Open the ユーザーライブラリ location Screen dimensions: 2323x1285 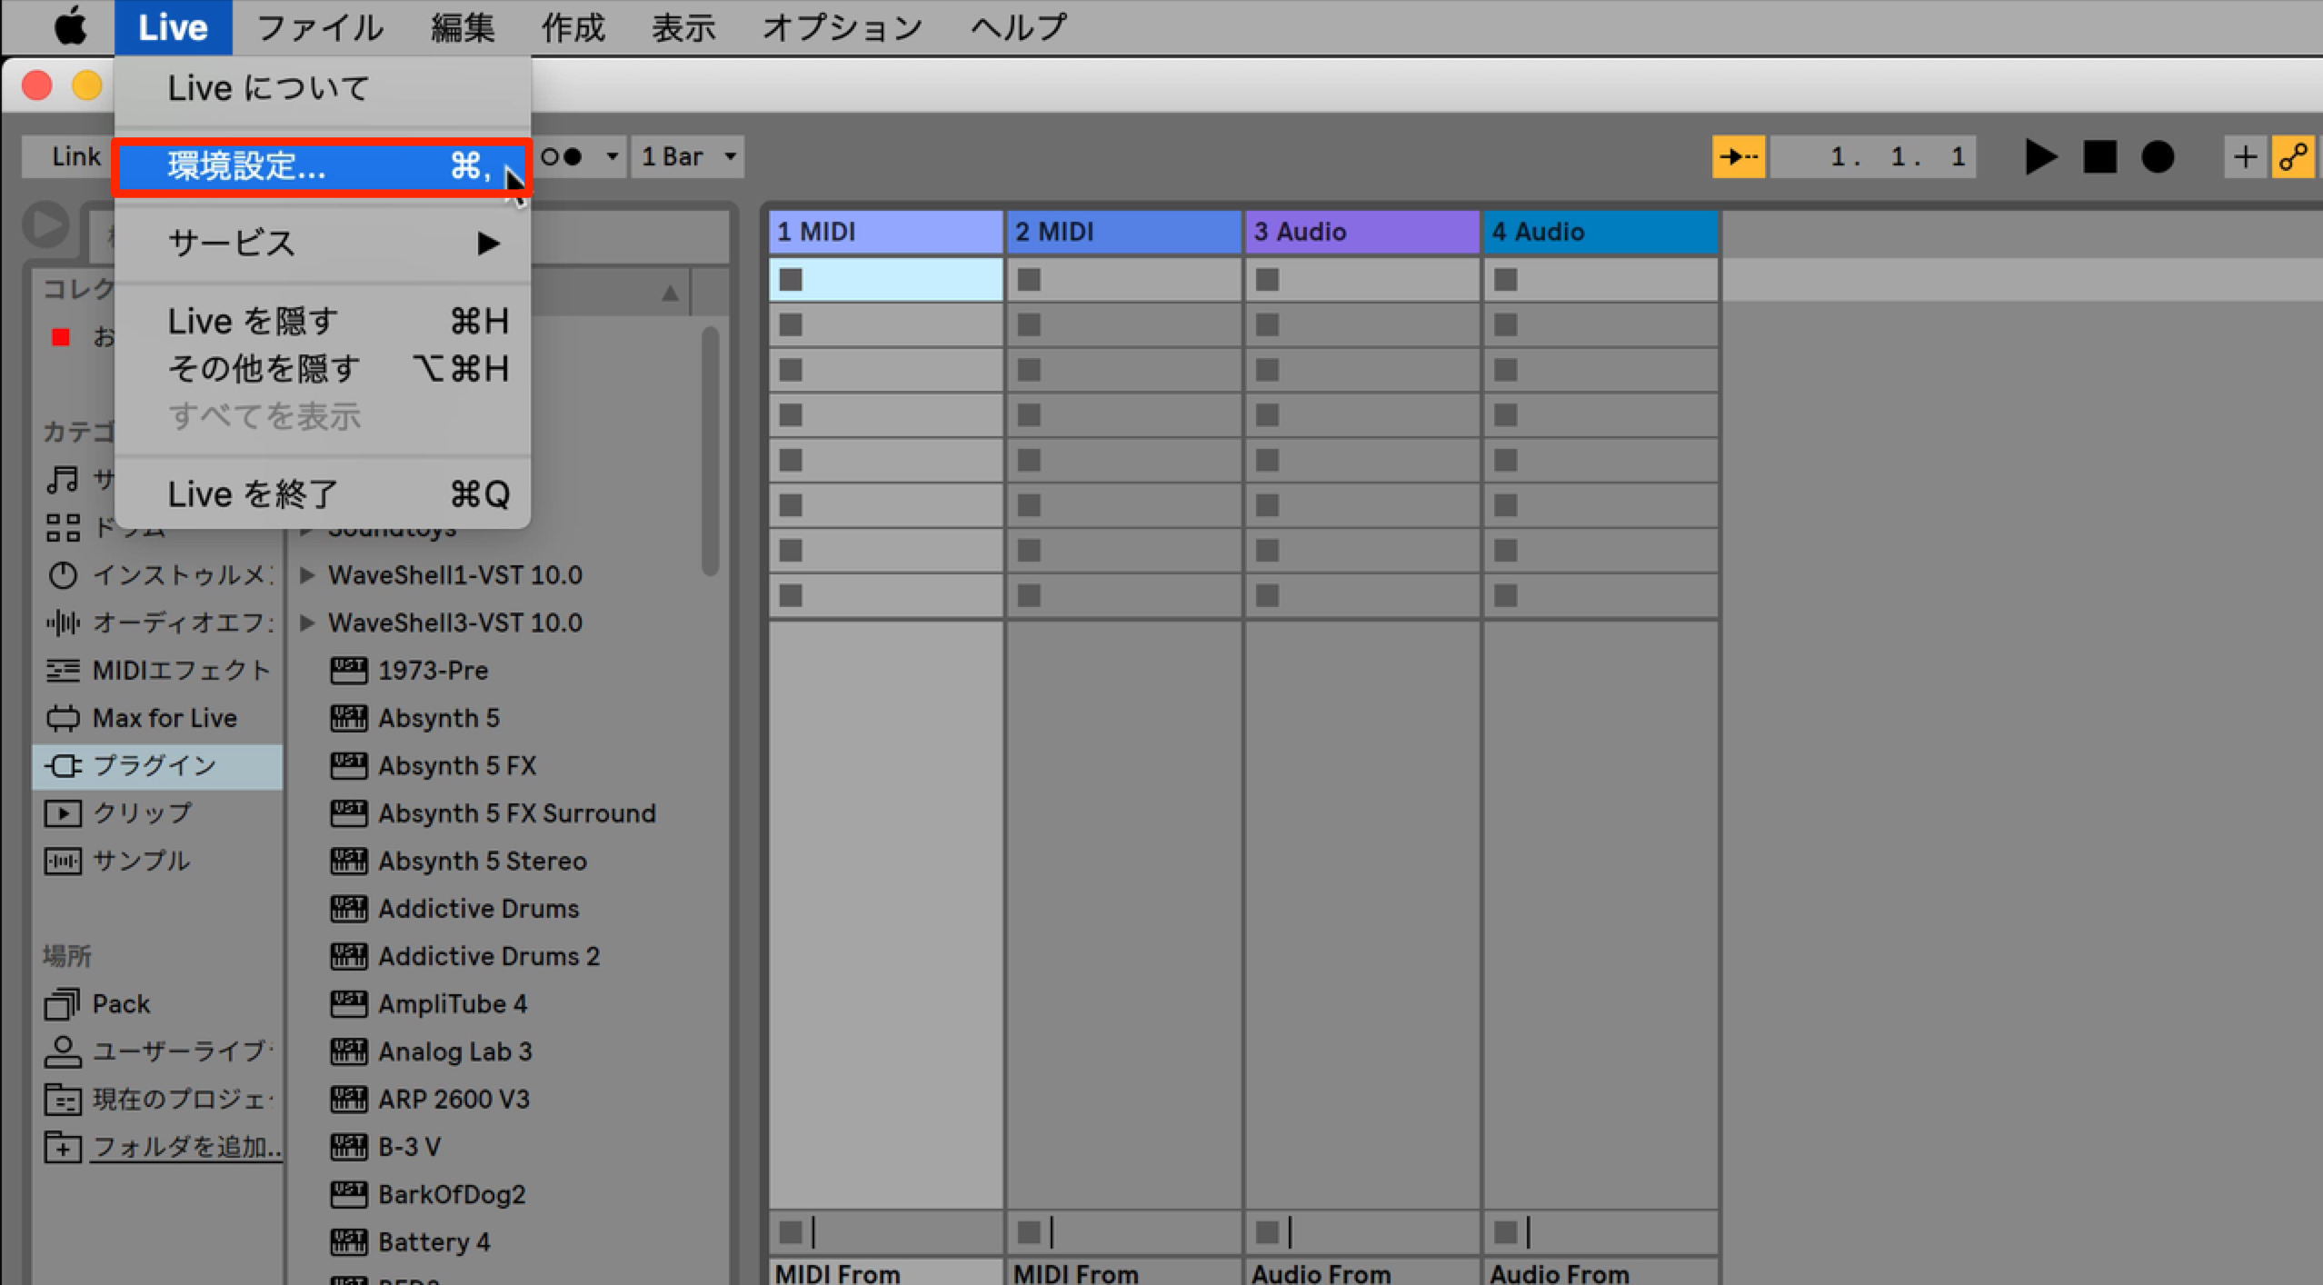pos(158,1051)
